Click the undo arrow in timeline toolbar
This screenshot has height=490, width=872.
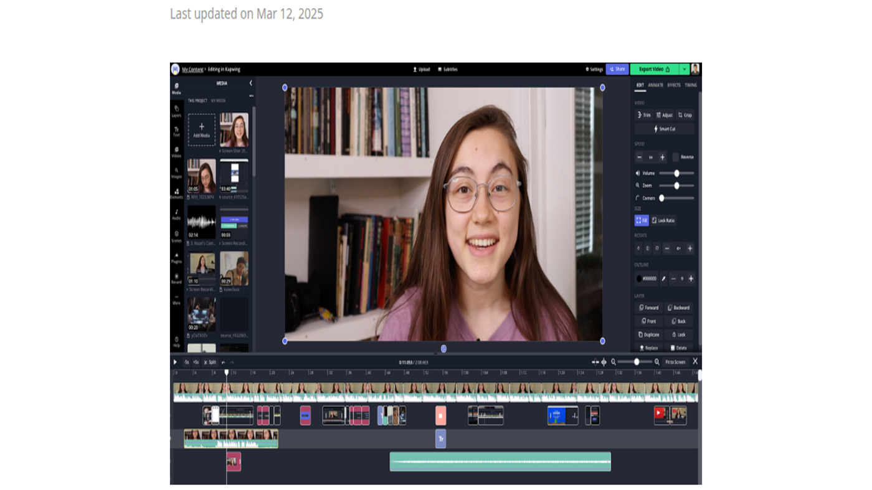[x=223, y=362]
